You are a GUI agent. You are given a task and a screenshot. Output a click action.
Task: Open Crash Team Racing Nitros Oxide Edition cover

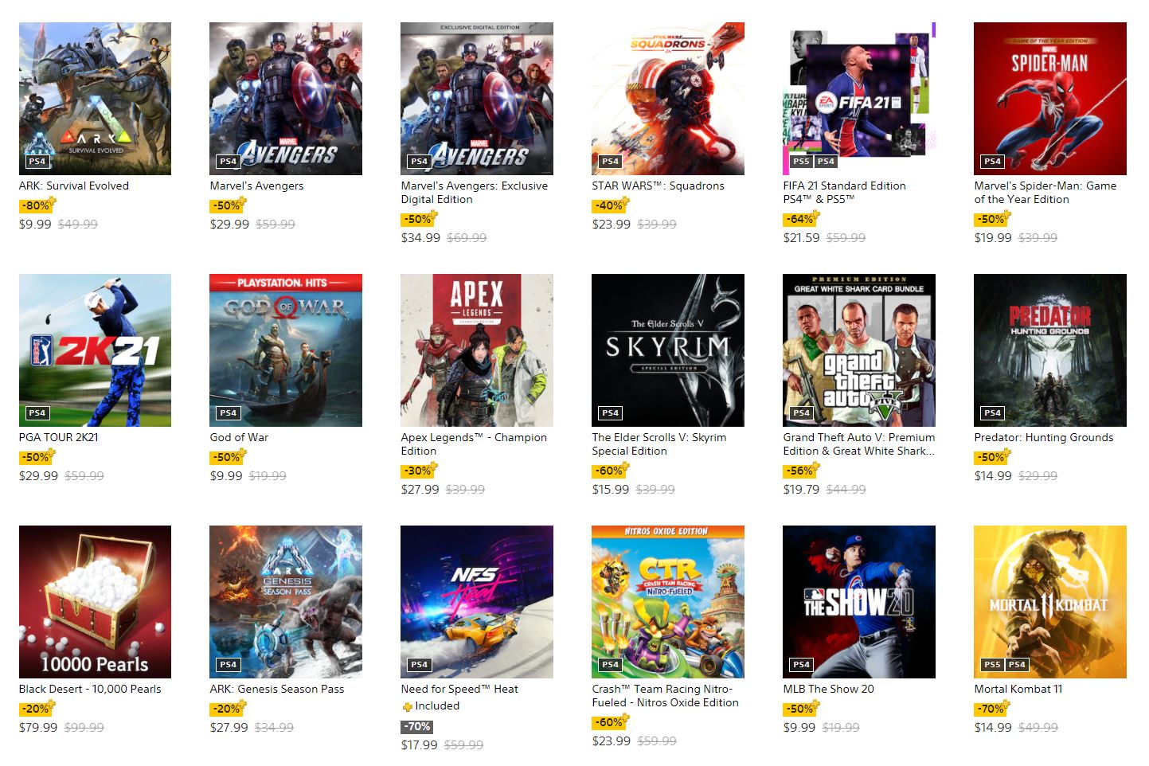pos(668,602)
